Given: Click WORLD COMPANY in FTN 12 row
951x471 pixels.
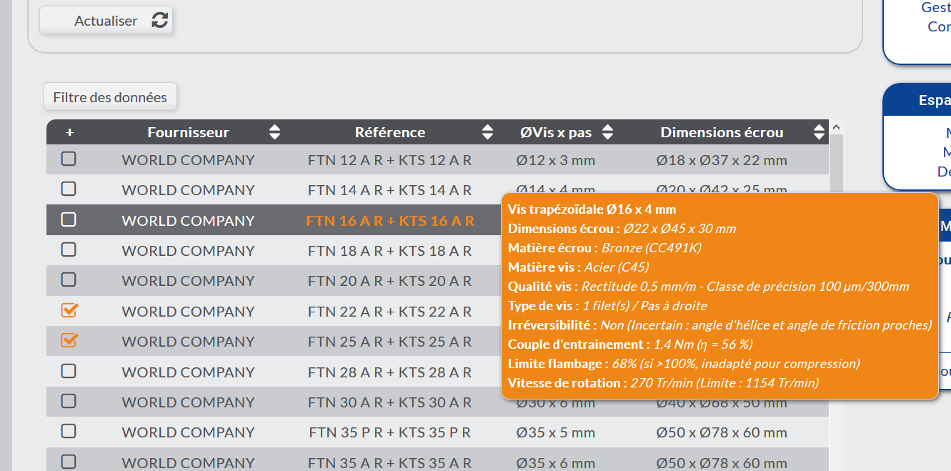Looking at the screenshot, I should [x=188, y=160].
